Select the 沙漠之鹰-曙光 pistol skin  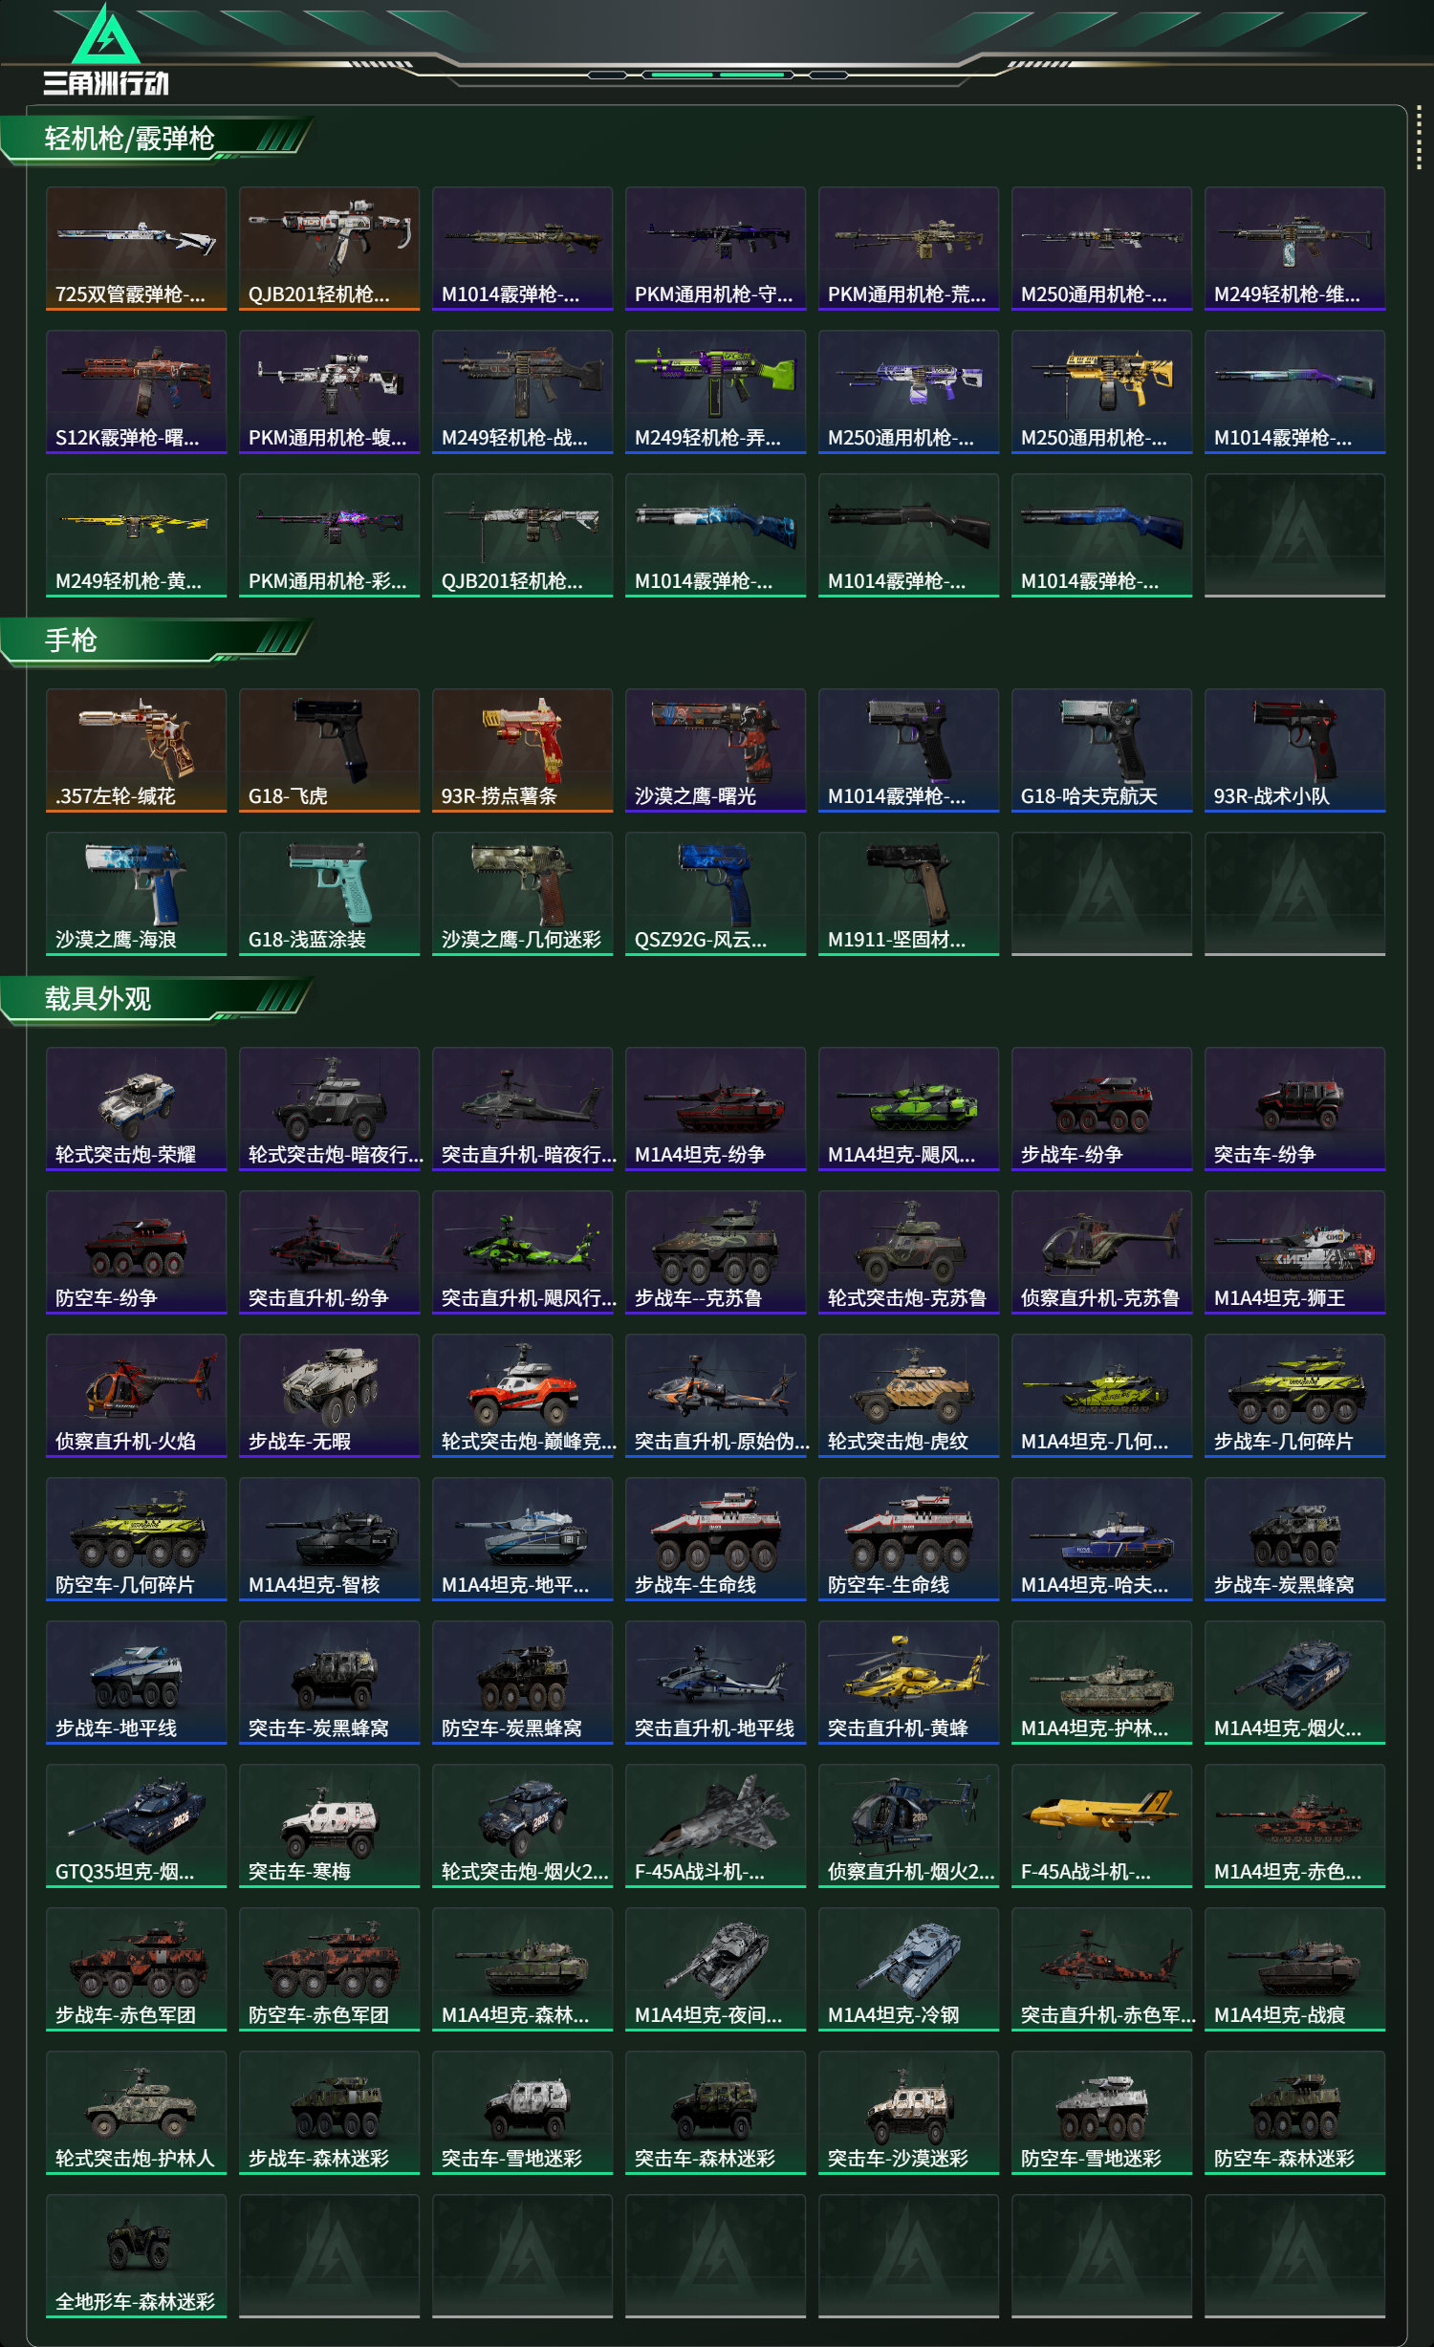point(716,750)
